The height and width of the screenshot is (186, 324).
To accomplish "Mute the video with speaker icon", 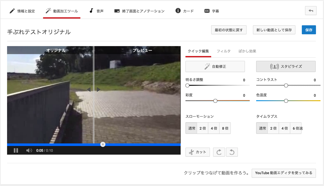I will pyautogui.click(x=29, y=150).
